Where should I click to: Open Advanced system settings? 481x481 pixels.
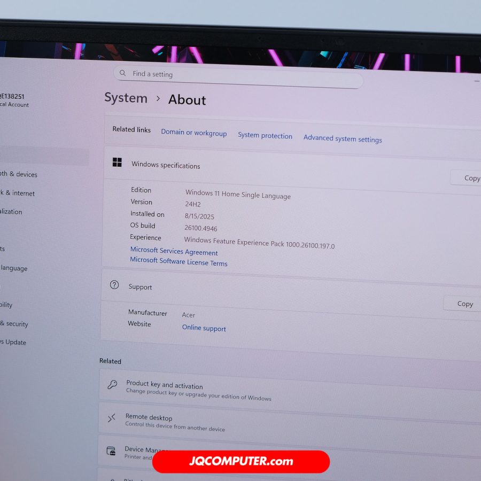coord(343,138)
